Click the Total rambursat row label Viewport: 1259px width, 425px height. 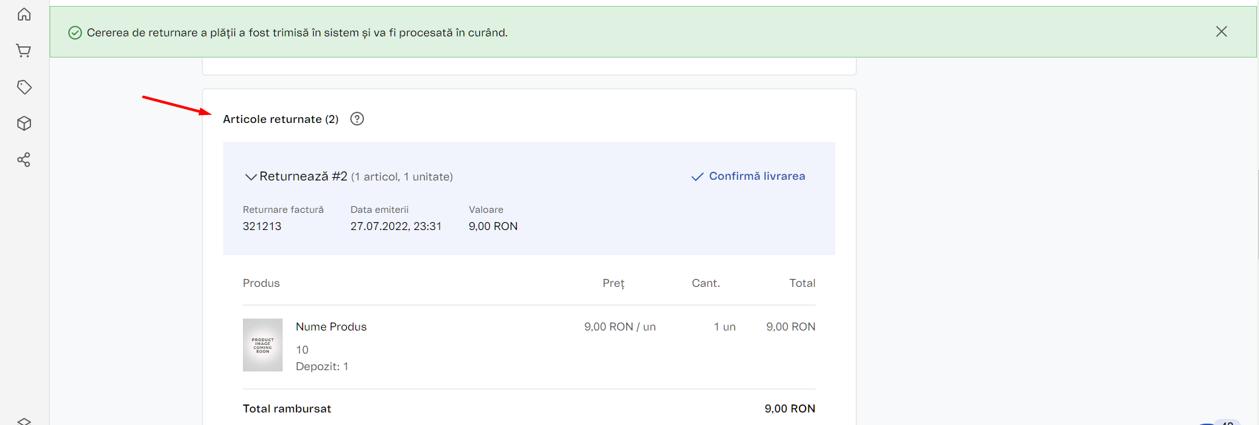tap(287, 408)
